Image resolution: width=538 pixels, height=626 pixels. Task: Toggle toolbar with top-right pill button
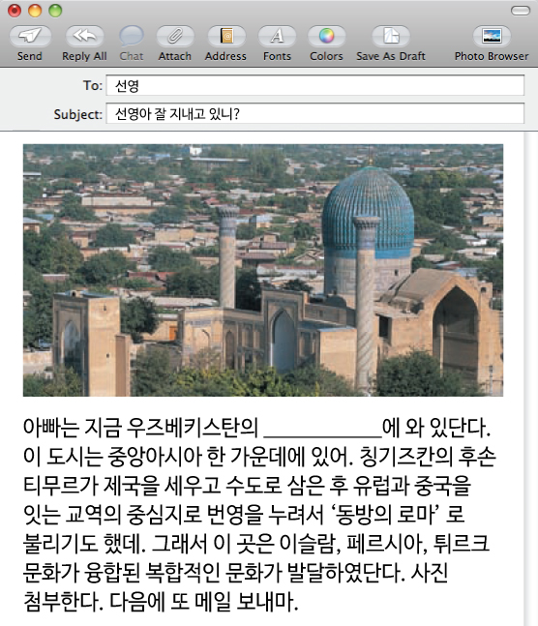(520, 11)
